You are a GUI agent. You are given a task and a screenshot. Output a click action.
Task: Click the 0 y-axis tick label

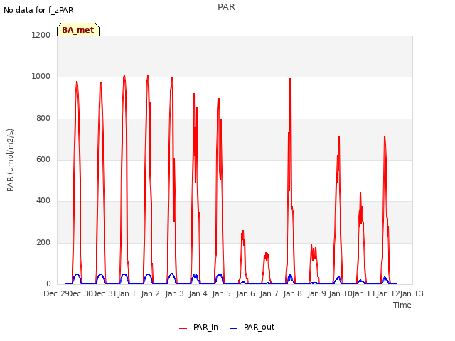[x=48, y=283]
